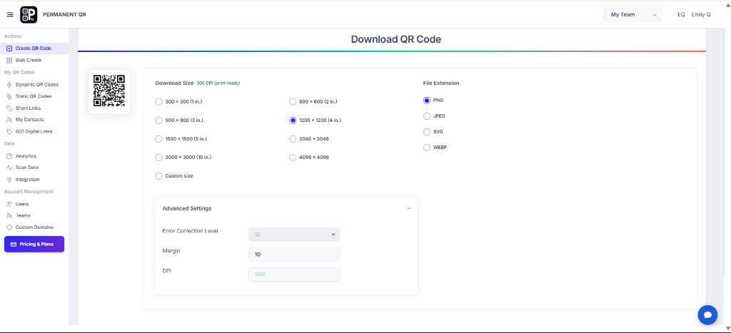Click the Integration lightbulb icon
This screenshot has width=731, height=333.
[9, 179]
